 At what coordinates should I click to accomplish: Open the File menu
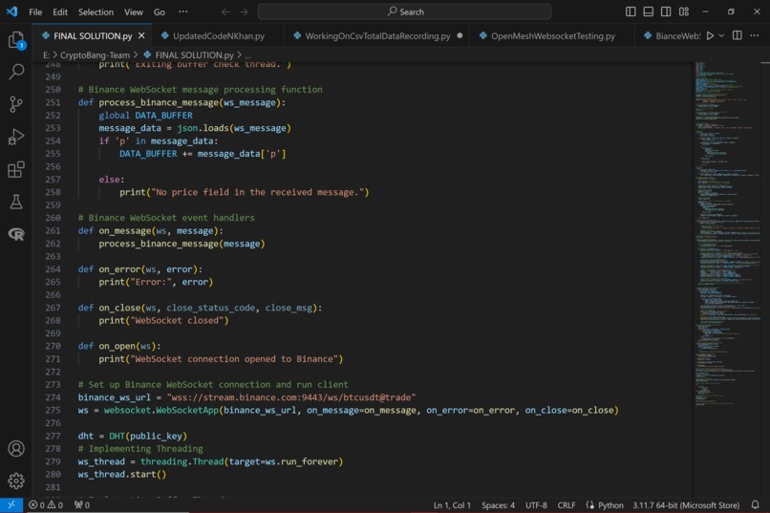click(x=35, y=11)
